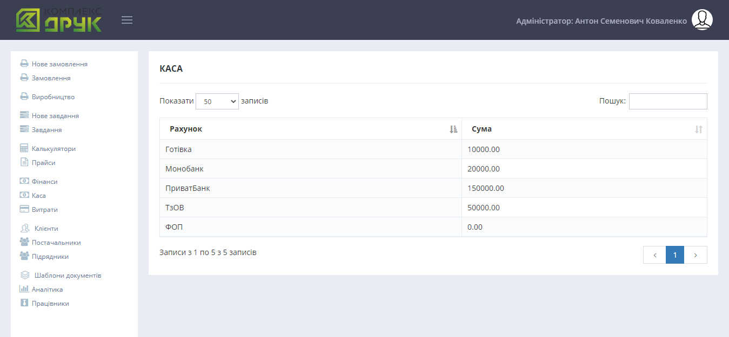Open Працівники menu item
Viewport: 729px width, 337px height.
coord(50,303)
